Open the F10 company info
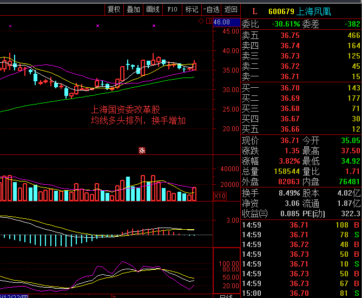 [172, 9]
